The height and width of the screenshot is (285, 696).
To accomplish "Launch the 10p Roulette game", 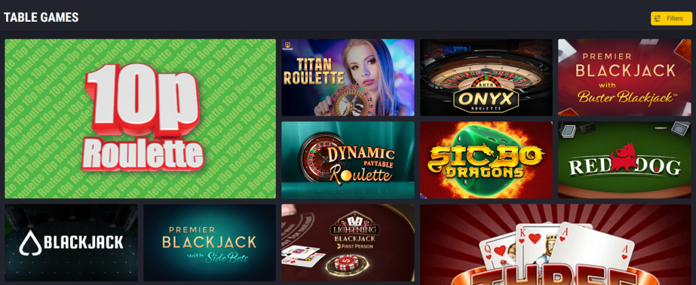I will (140, 118).
